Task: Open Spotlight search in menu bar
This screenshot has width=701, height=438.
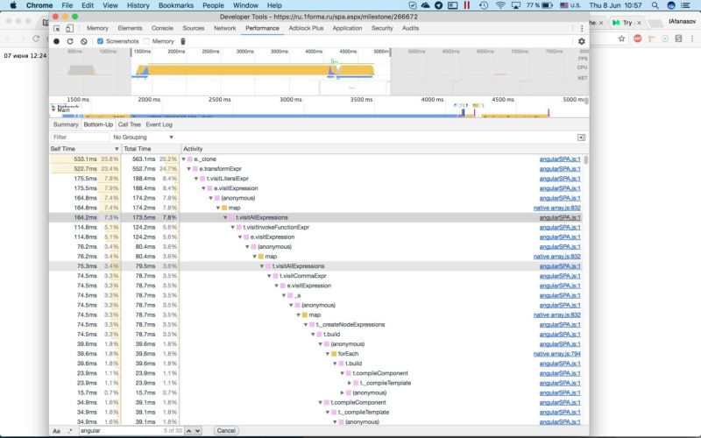Action: click(655, 5)
